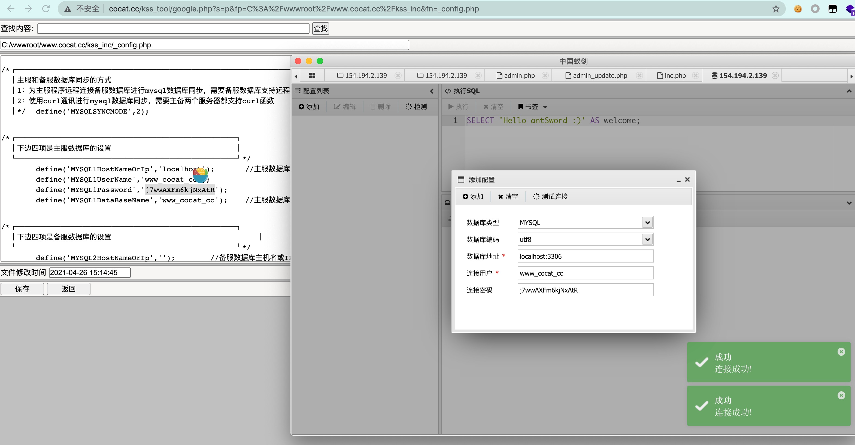
Task: Close the database 154.194.2.139 tab
Action: (x=775, y=75)
